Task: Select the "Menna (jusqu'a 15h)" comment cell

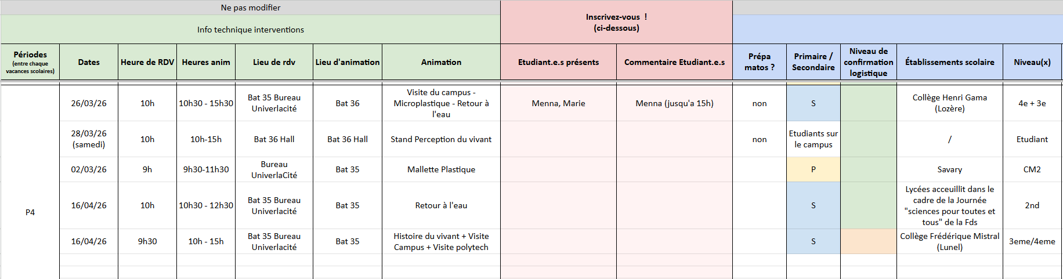Action: (674, 103)
